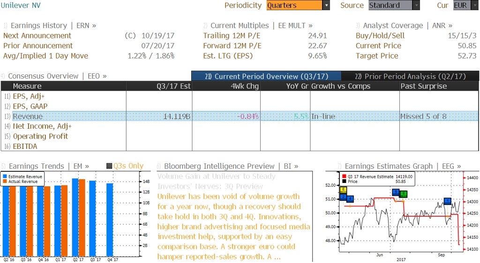
Task: Click the yellow E earnings marker on graph
Action: coord(344,190)
